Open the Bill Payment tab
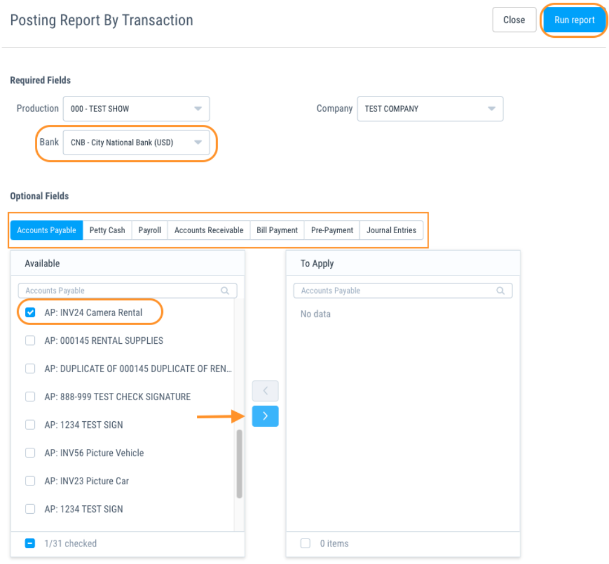Viewport: 609px width, 564px height. [277, 230]
